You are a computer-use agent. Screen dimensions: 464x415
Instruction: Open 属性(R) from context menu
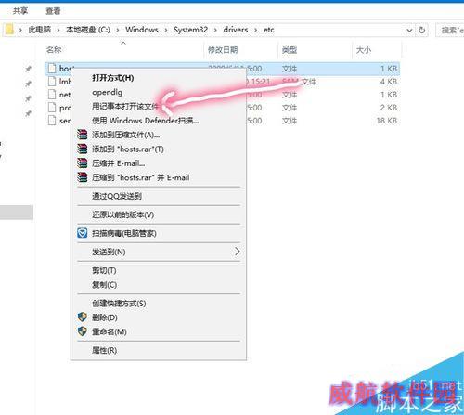point(104,350)
